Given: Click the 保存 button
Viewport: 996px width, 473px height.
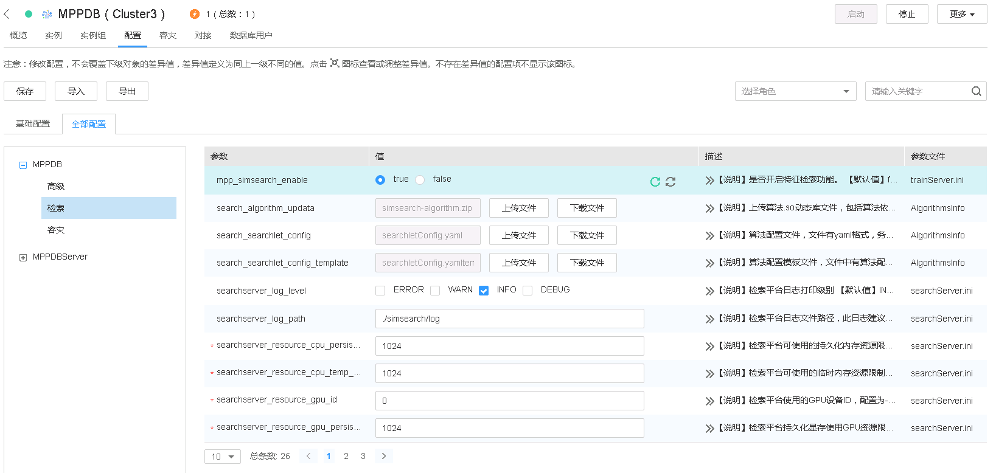Looking at the screenshot, I should coord(25,91).
